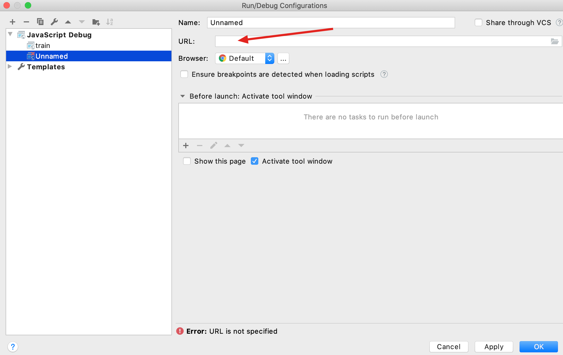Click inside the URL input field

[381, 41]
